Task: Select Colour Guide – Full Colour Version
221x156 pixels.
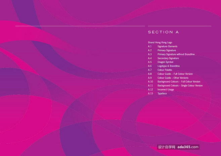Action: click(175, 74)
